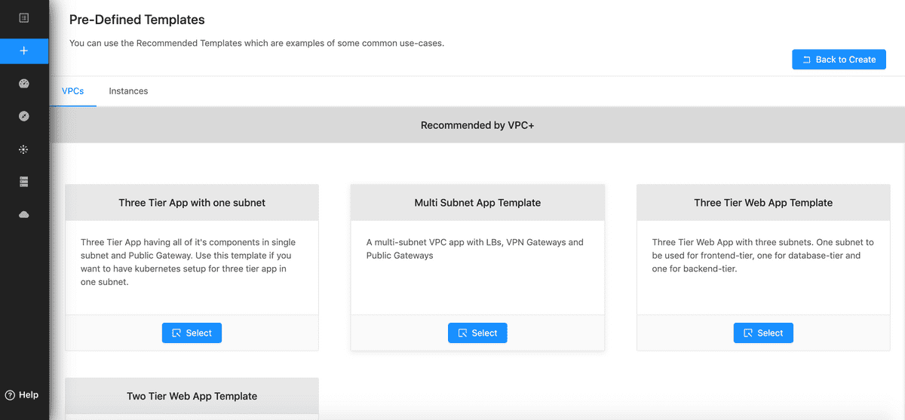
Task: Switch to the VPCs tab
Action: point(72,91)
